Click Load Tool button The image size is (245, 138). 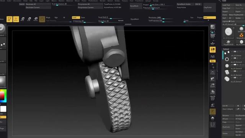(228, 5)
